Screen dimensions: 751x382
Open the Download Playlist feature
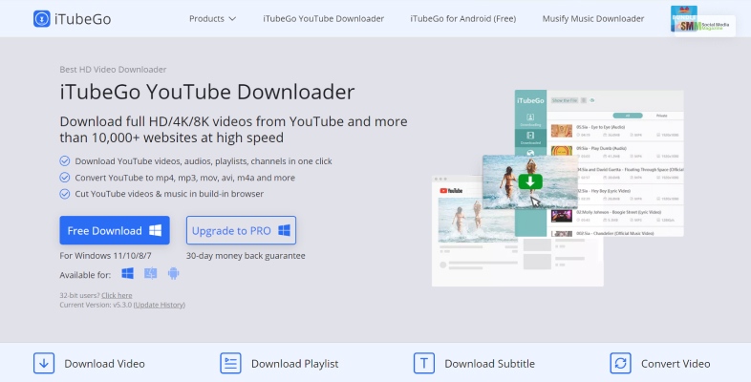point(294,364)
